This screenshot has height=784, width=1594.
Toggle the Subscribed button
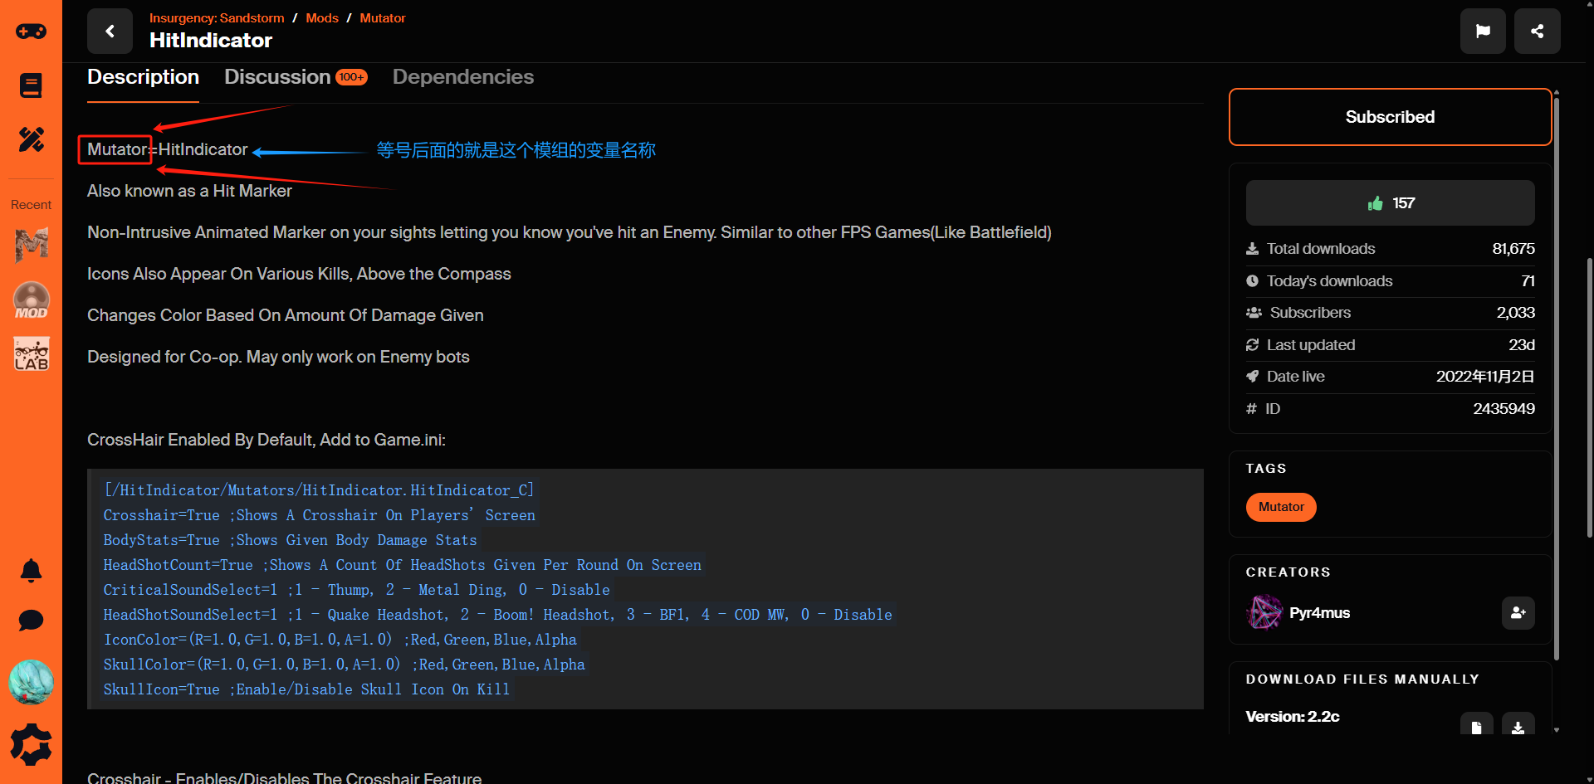[x=1390, y=117]
